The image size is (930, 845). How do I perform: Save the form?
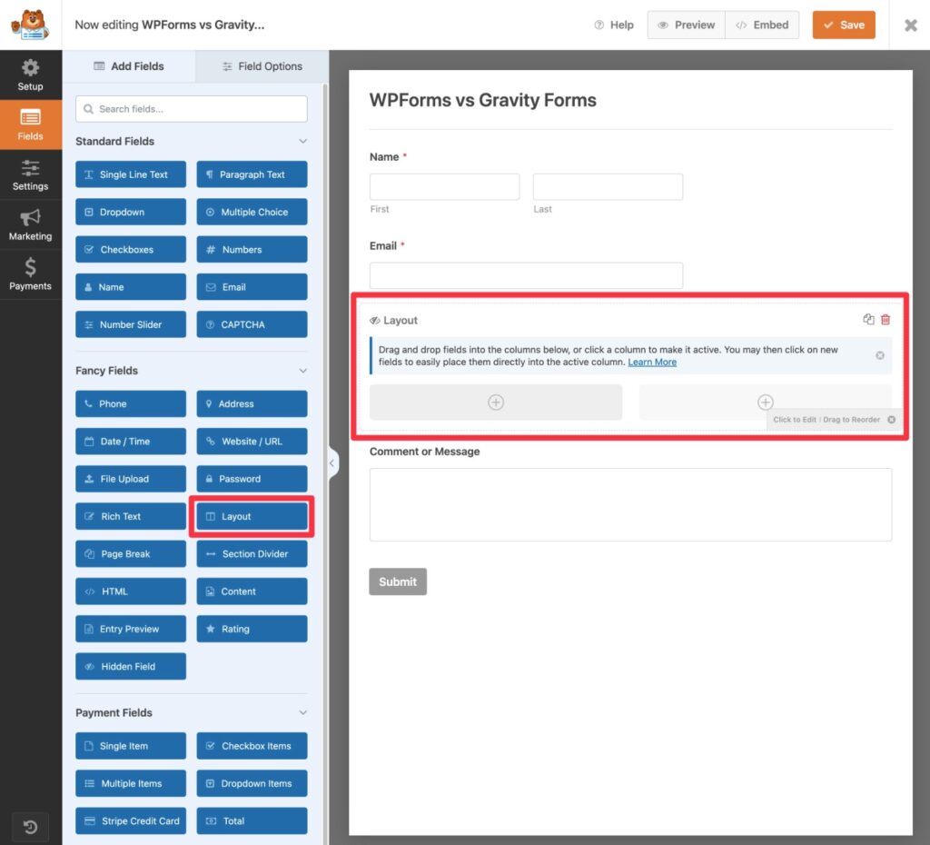coord(843,25)
